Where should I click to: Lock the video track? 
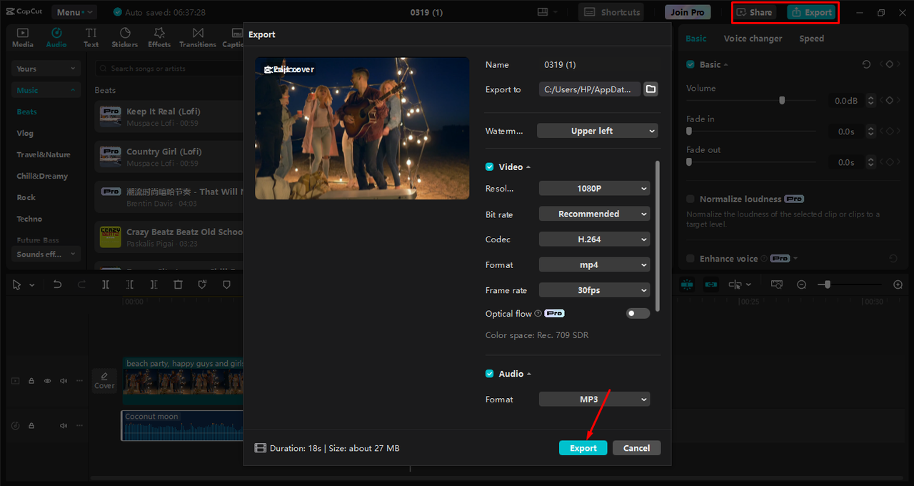[x=31, y=381]
